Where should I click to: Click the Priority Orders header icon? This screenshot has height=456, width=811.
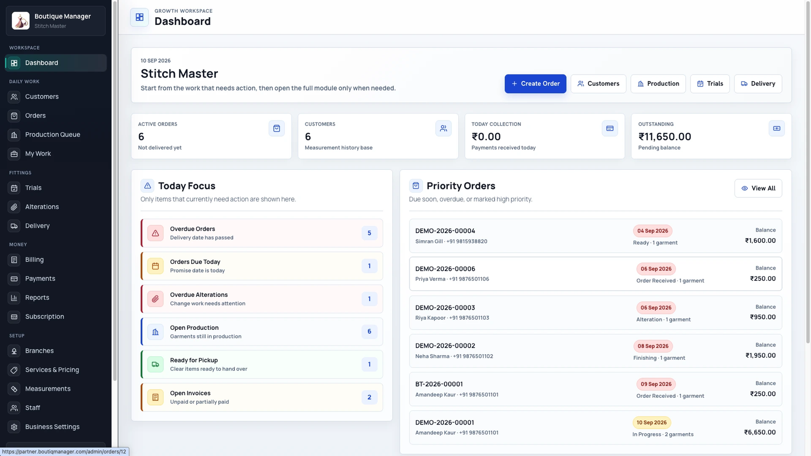416,186
